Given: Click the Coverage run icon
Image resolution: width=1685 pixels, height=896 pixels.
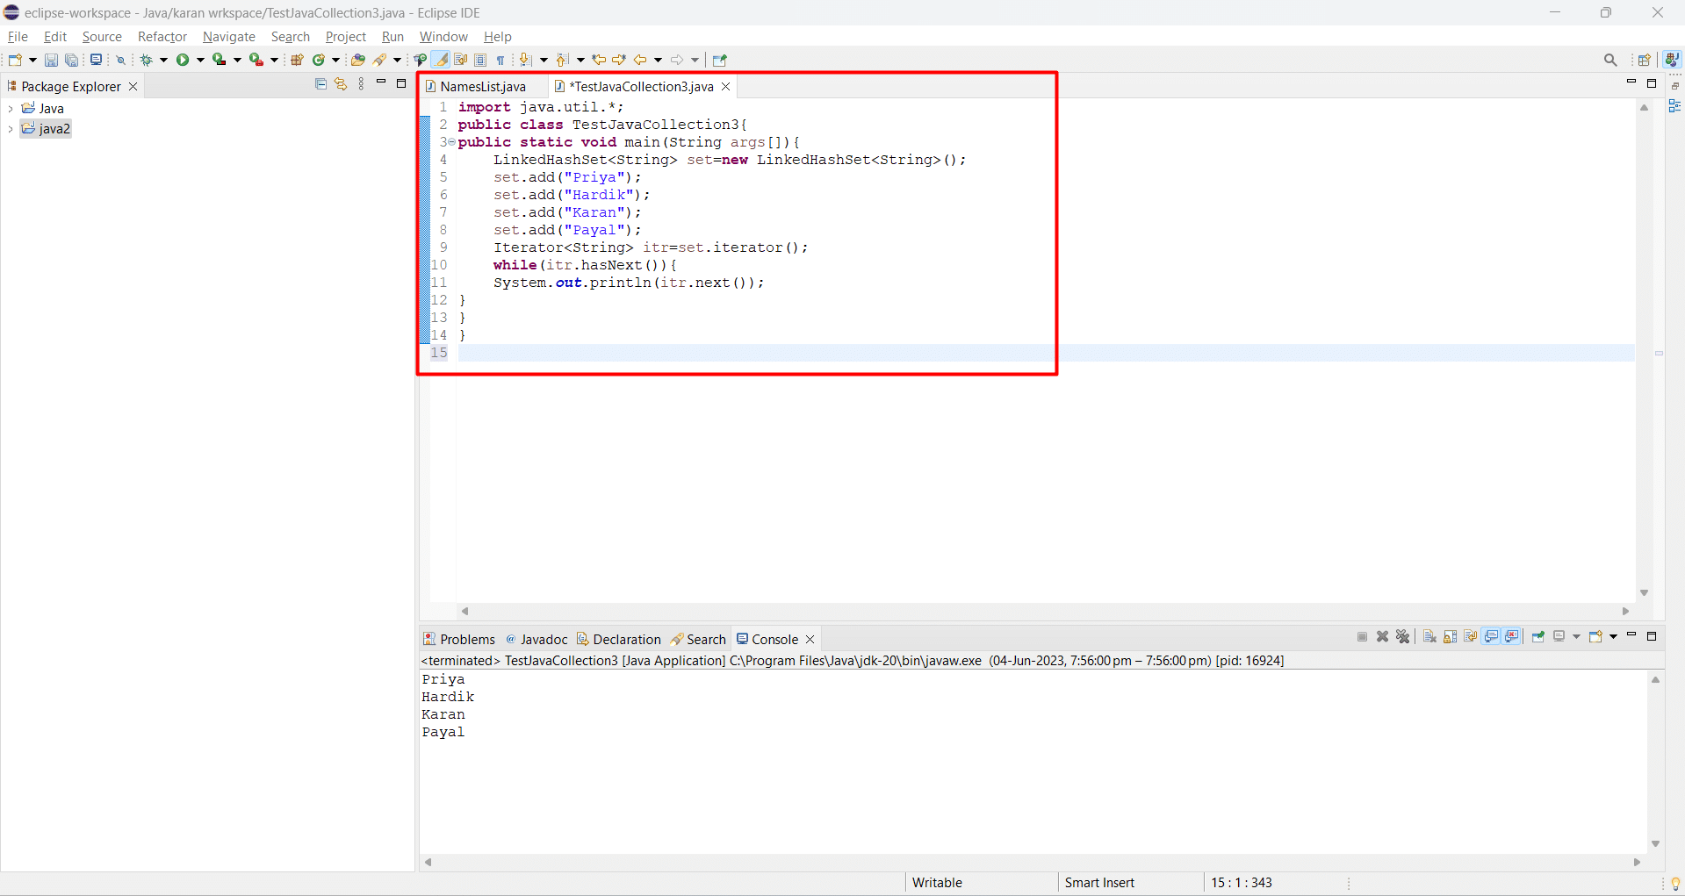Looking at the screenshot, I should coord(220,60).
